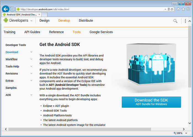Go to the Design section
This screenshot has height=137, width=193.
[44, 21]
